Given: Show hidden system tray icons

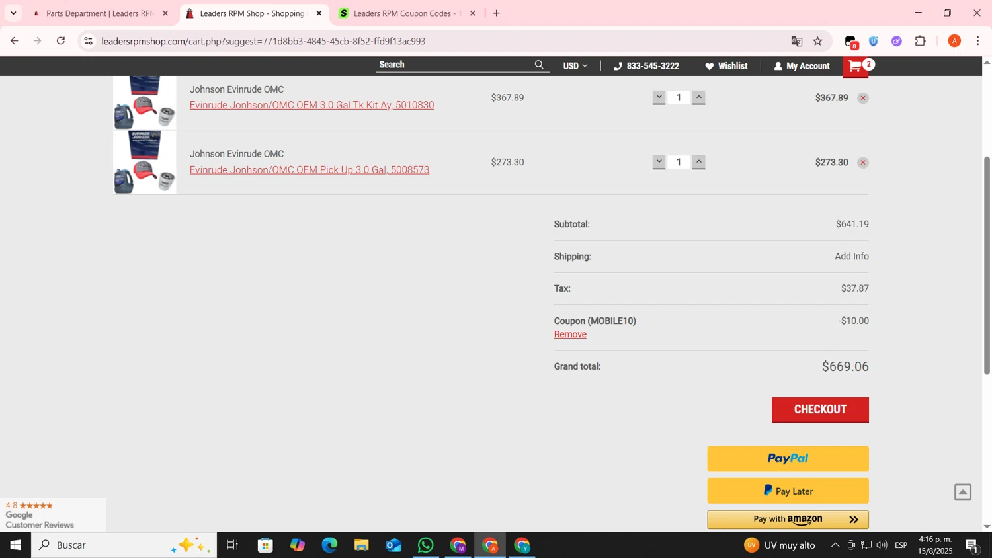Looking at the screenshot, I should click(835, 545).
